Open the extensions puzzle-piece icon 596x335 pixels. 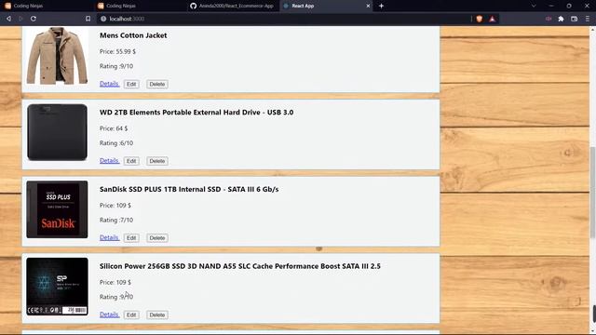tap(561, 19)
